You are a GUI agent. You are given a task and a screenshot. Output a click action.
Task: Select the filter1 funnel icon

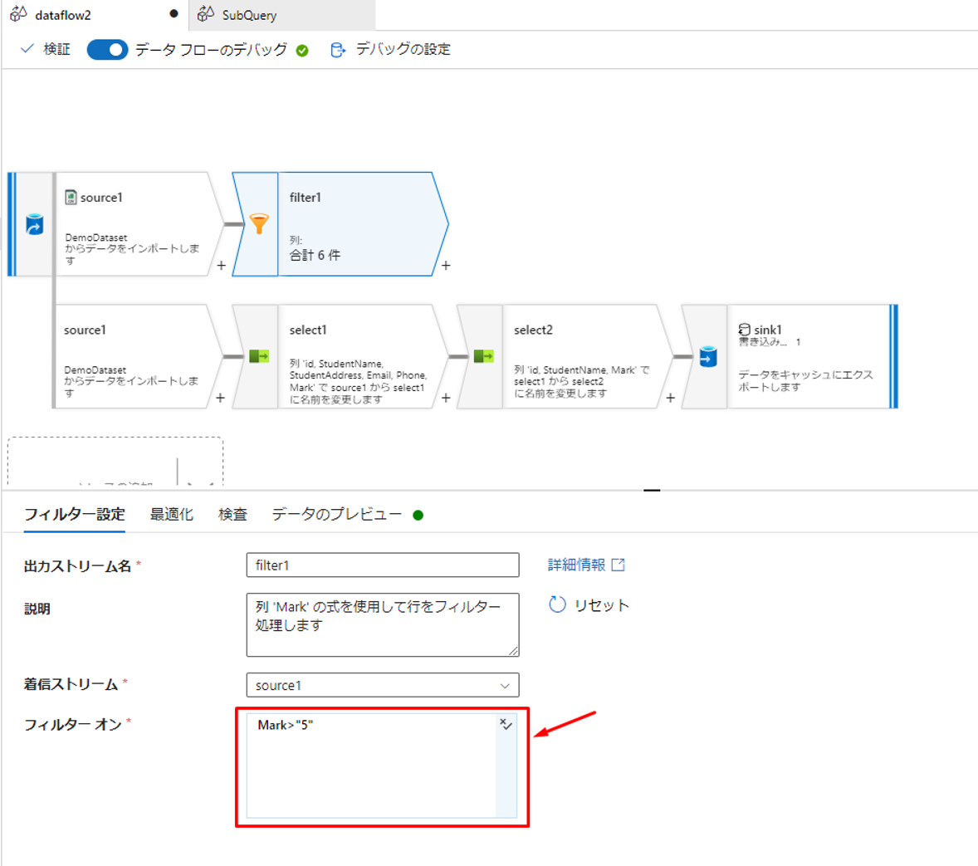[259, 223]
